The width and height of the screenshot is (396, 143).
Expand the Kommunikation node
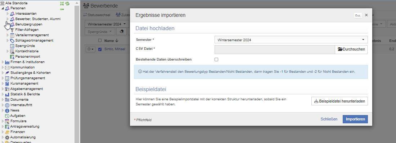coord(3,67)
